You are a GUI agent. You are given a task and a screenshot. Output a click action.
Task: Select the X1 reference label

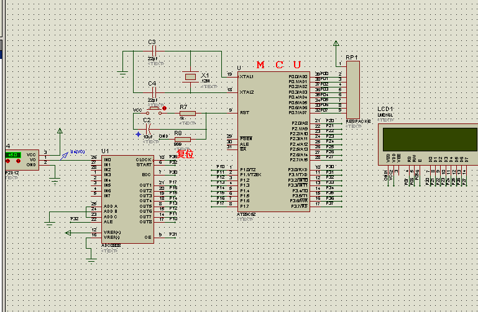click(x=205, y=75)
